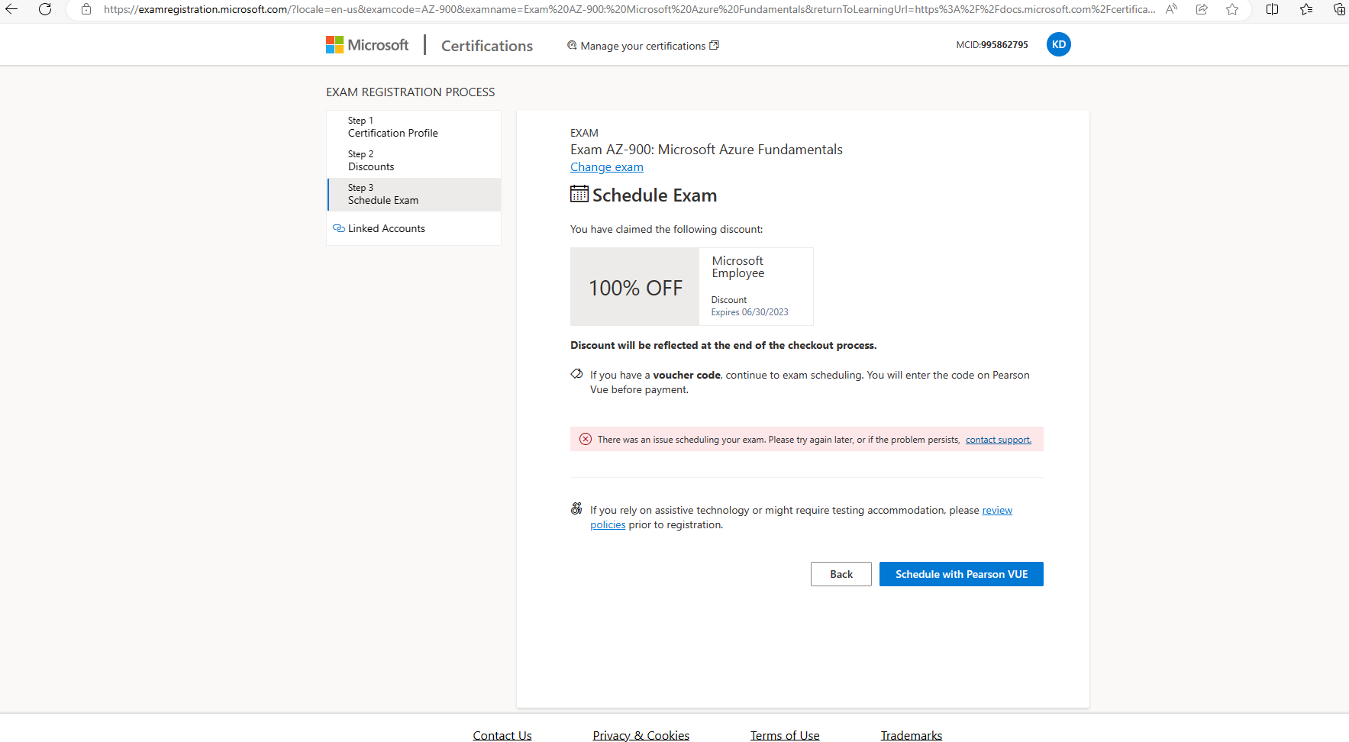Open the Favorites list icon

pyautogui.click(x=1306, y=9)
